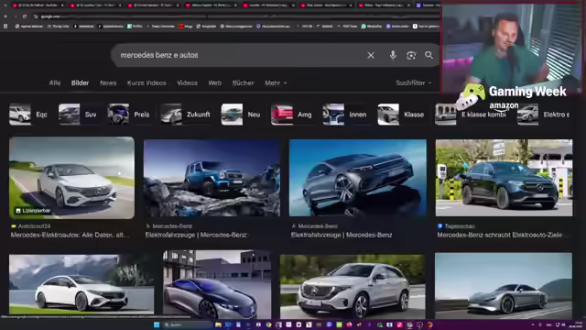Open the black EQC at charging station image
Viewport: 586px width, 330px height.
coord(504,178)
